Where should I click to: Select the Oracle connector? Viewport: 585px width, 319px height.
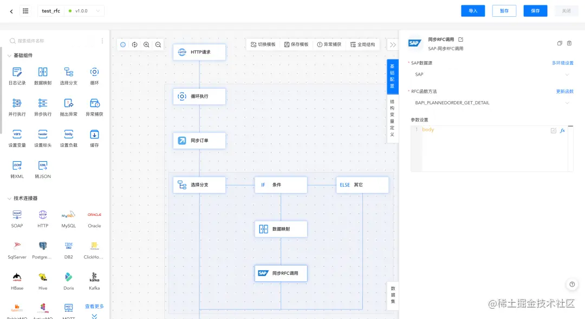(94, 219)
